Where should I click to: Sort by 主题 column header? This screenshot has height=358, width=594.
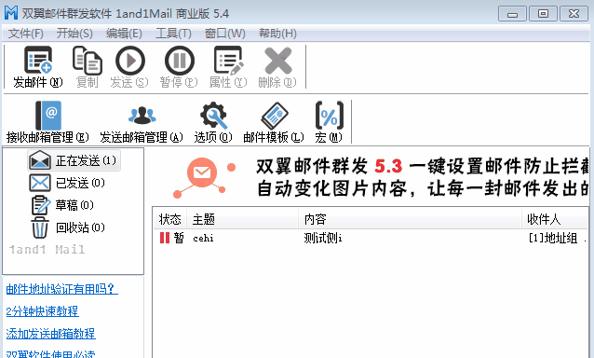pyautogui.click(x=242, y=219)
